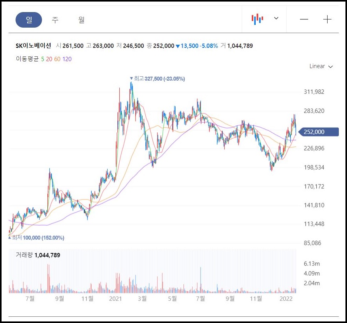Select the 일 (daily) chart tab
Viewport: 347px width, 323px height.
29,20
